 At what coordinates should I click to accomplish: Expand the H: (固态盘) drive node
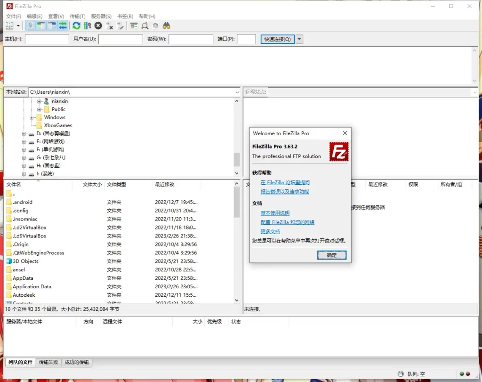point(24,165)
